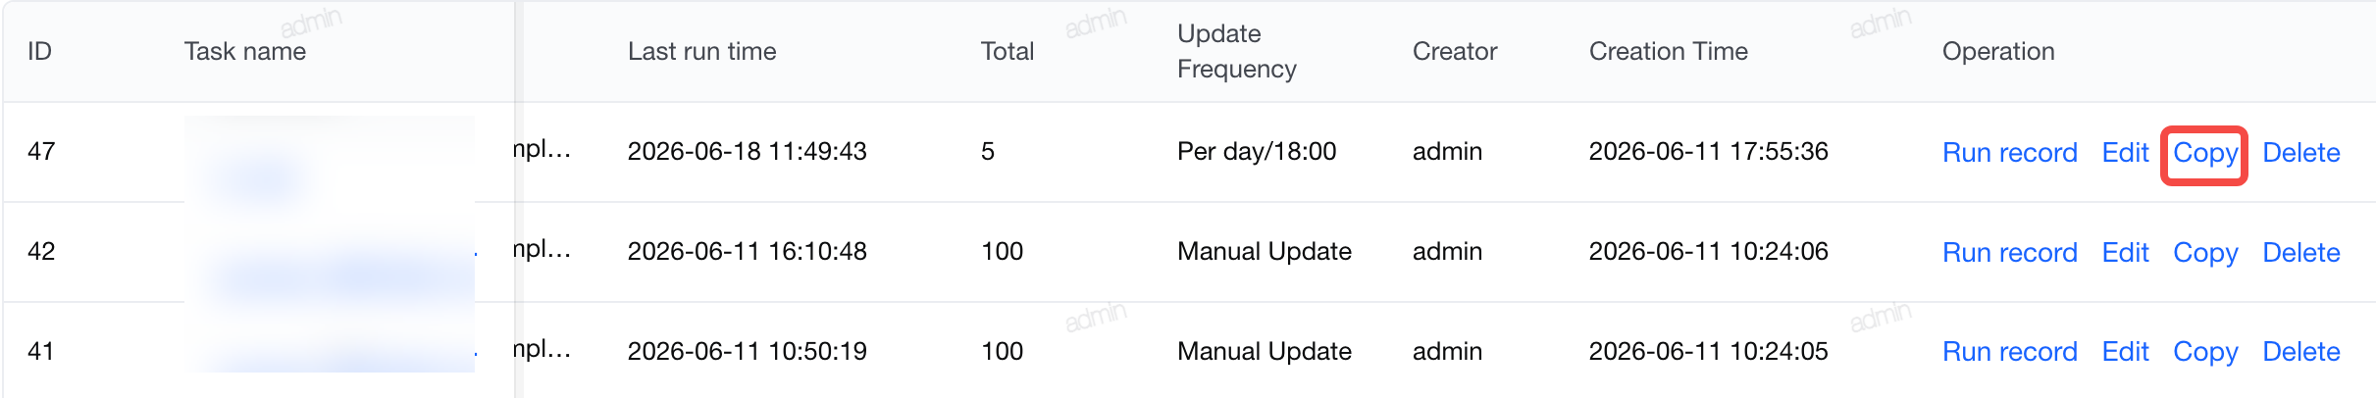The height and width of the screenshot is (398, 2376).
Task: Delete task with ID 47
Action: [x=2300, y=153]
